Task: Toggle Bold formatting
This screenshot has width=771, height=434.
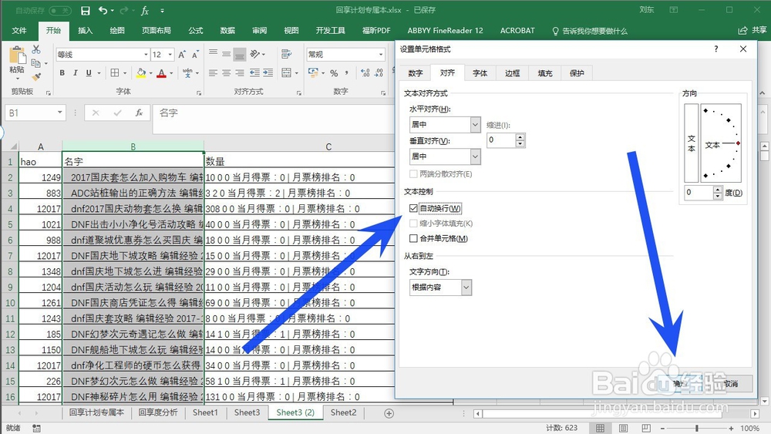Action: pos(62,72)
